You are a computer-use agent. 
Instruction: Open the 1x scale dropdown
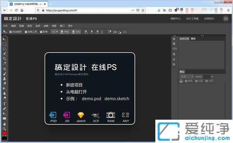point(54,32)
